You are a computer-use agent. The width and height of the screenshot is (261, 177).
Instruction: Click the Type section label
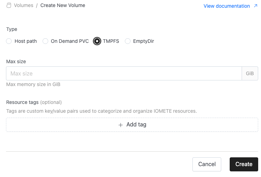12,29
